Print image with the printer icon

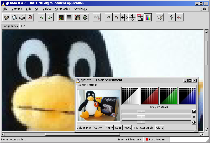[22, 17]
